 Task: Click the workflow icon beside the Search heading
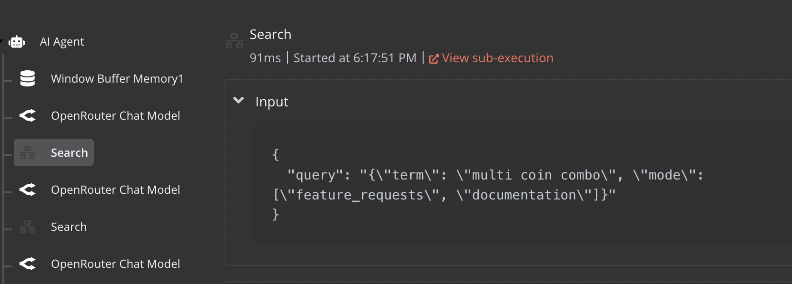coord(234,41)
